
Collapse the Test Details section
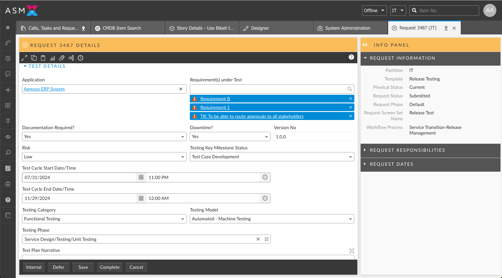(25, 66)
